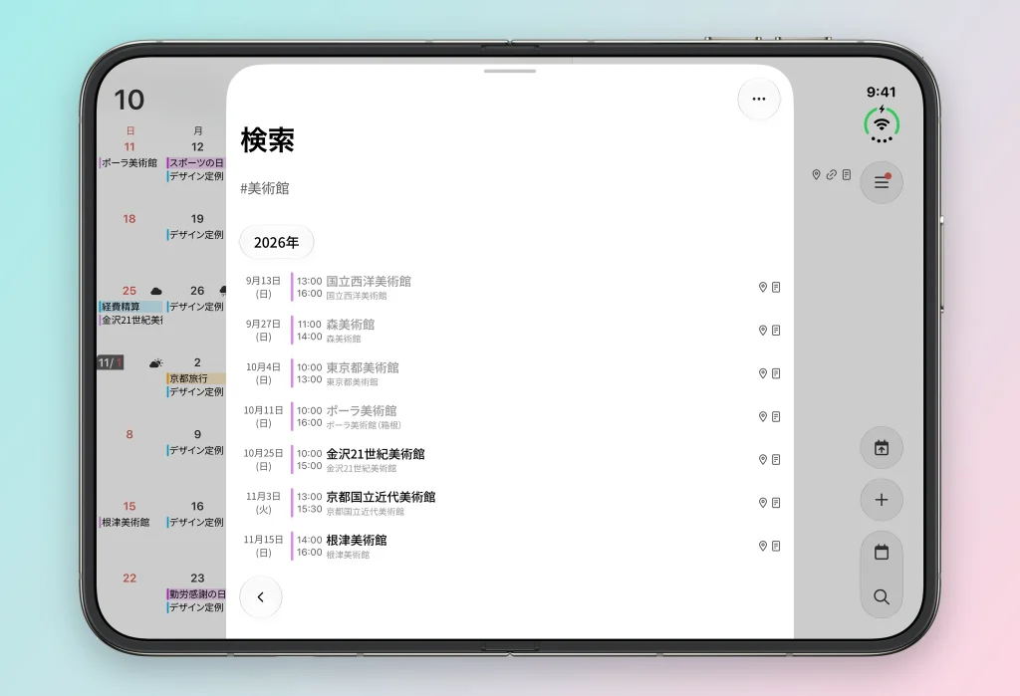
Task: Tap the magnifier search icon
Action: tap(882, 596)
